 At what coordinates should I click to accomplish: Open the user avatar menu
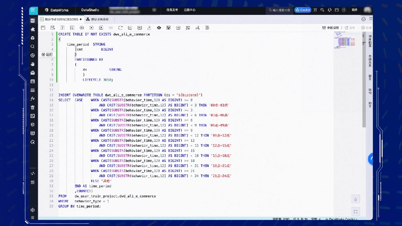coord(367,10)
